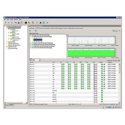Viewport: 125px width, 125px height.
Task: Click the table vertical scrollbar down arrow
Action: pyautogui.click(x=119, y=102)
